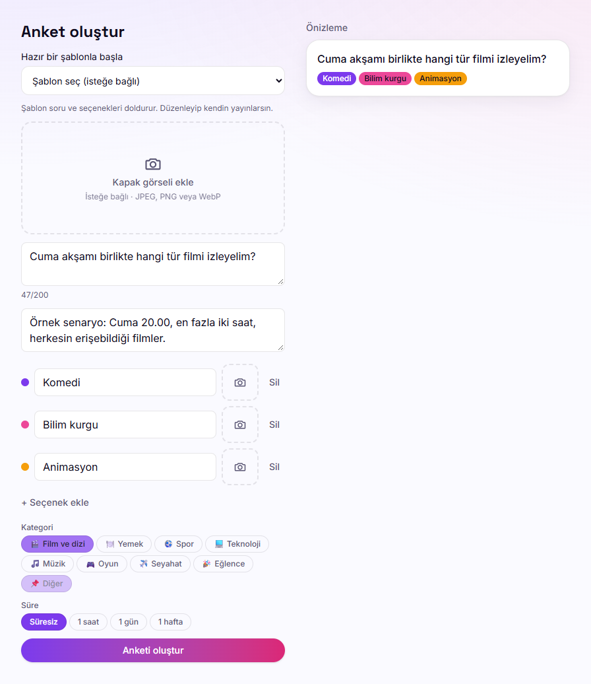
Task: Select the Yemek category chip
Action: coord(124,544)
